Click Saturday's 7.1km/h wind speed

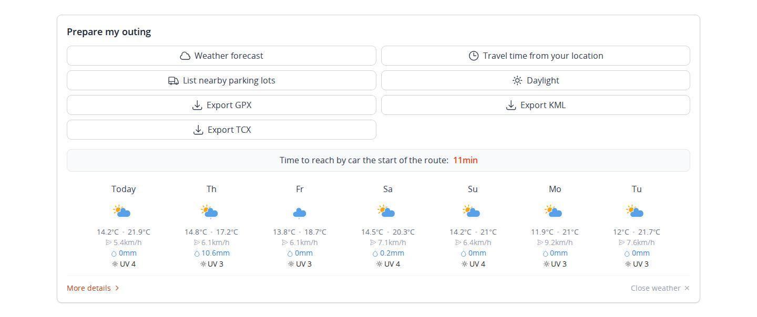[x=392, y=242]
